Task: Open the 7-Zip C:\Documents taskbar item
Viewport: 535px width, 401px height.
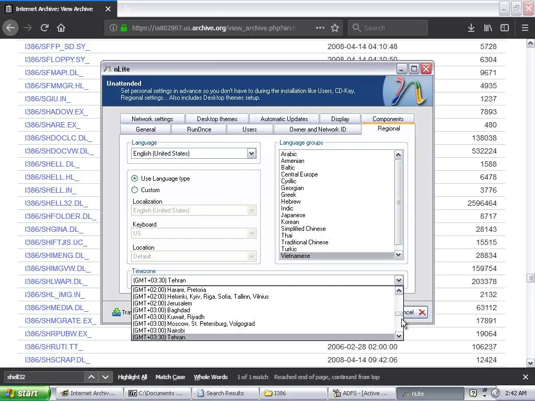Action: tap(157, 393)
